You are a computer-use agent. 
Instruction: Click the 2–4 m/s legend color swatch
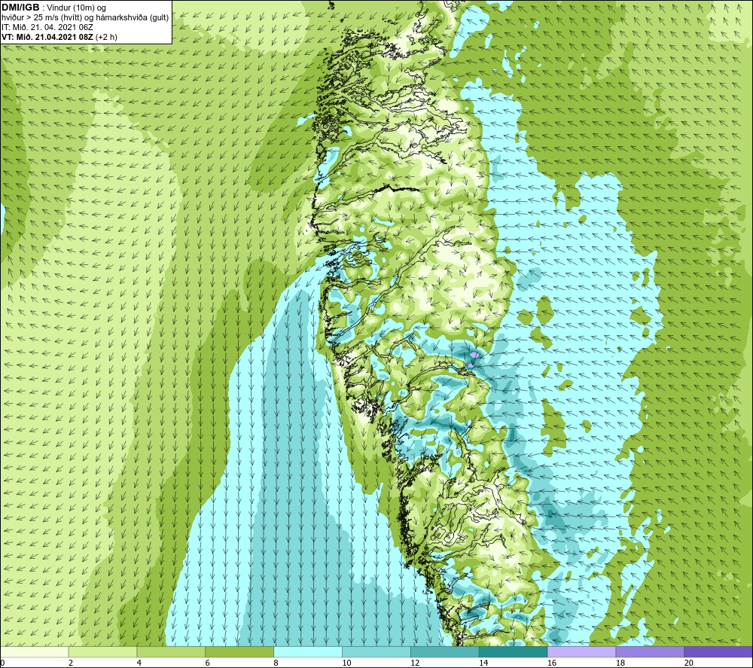point(102,652)
